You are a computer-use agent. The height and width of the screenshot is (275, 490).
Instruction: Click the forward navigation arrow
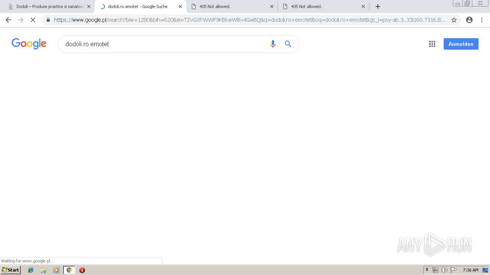(21, 20)
